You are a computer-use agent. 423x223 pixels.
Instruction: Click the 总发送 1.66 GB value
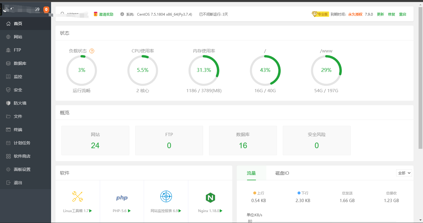coord(347,201)
